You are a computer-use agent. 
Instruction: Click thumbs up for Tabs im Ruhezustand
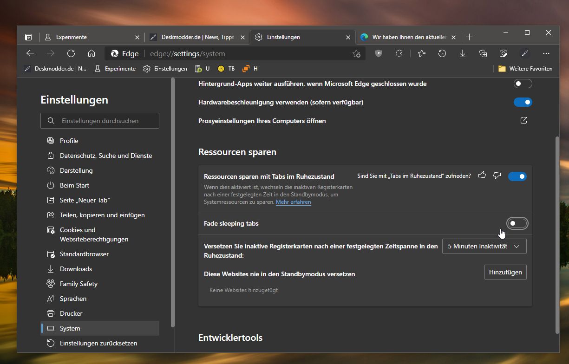(x=482, y=175)
